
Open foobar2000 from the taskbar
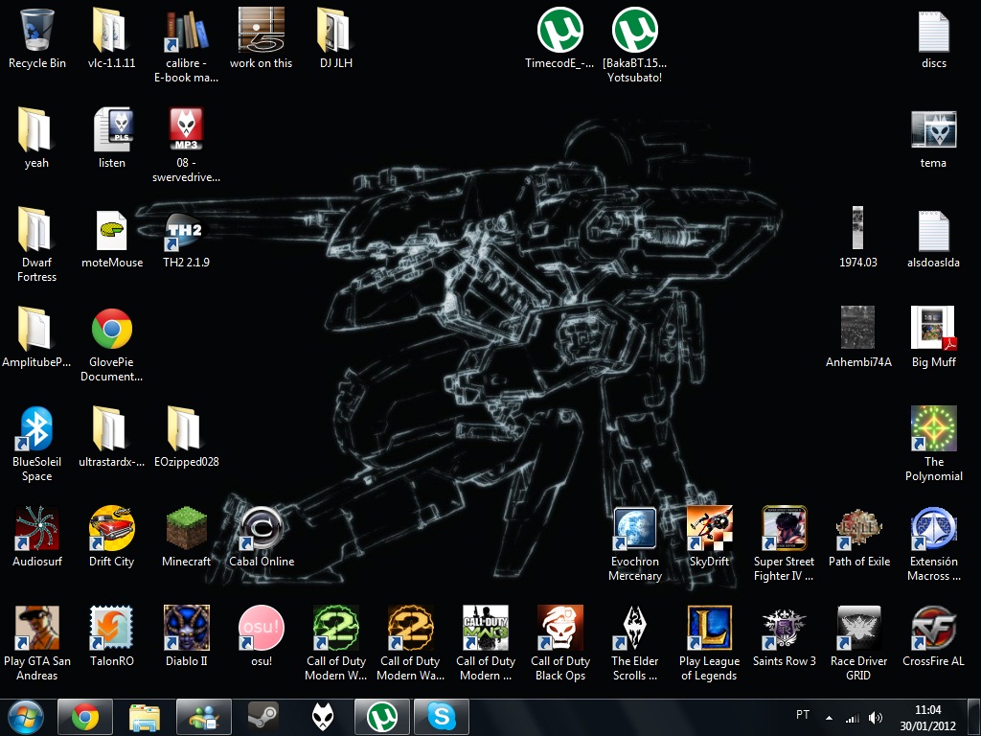pos(323,717)
